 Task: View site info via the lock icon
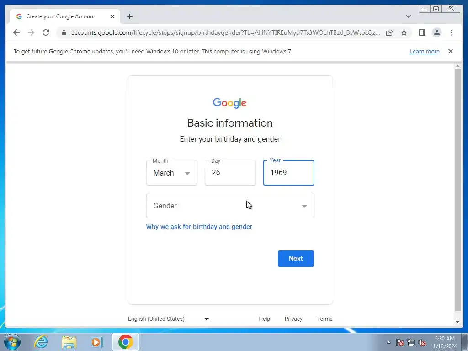coord(64,32)
